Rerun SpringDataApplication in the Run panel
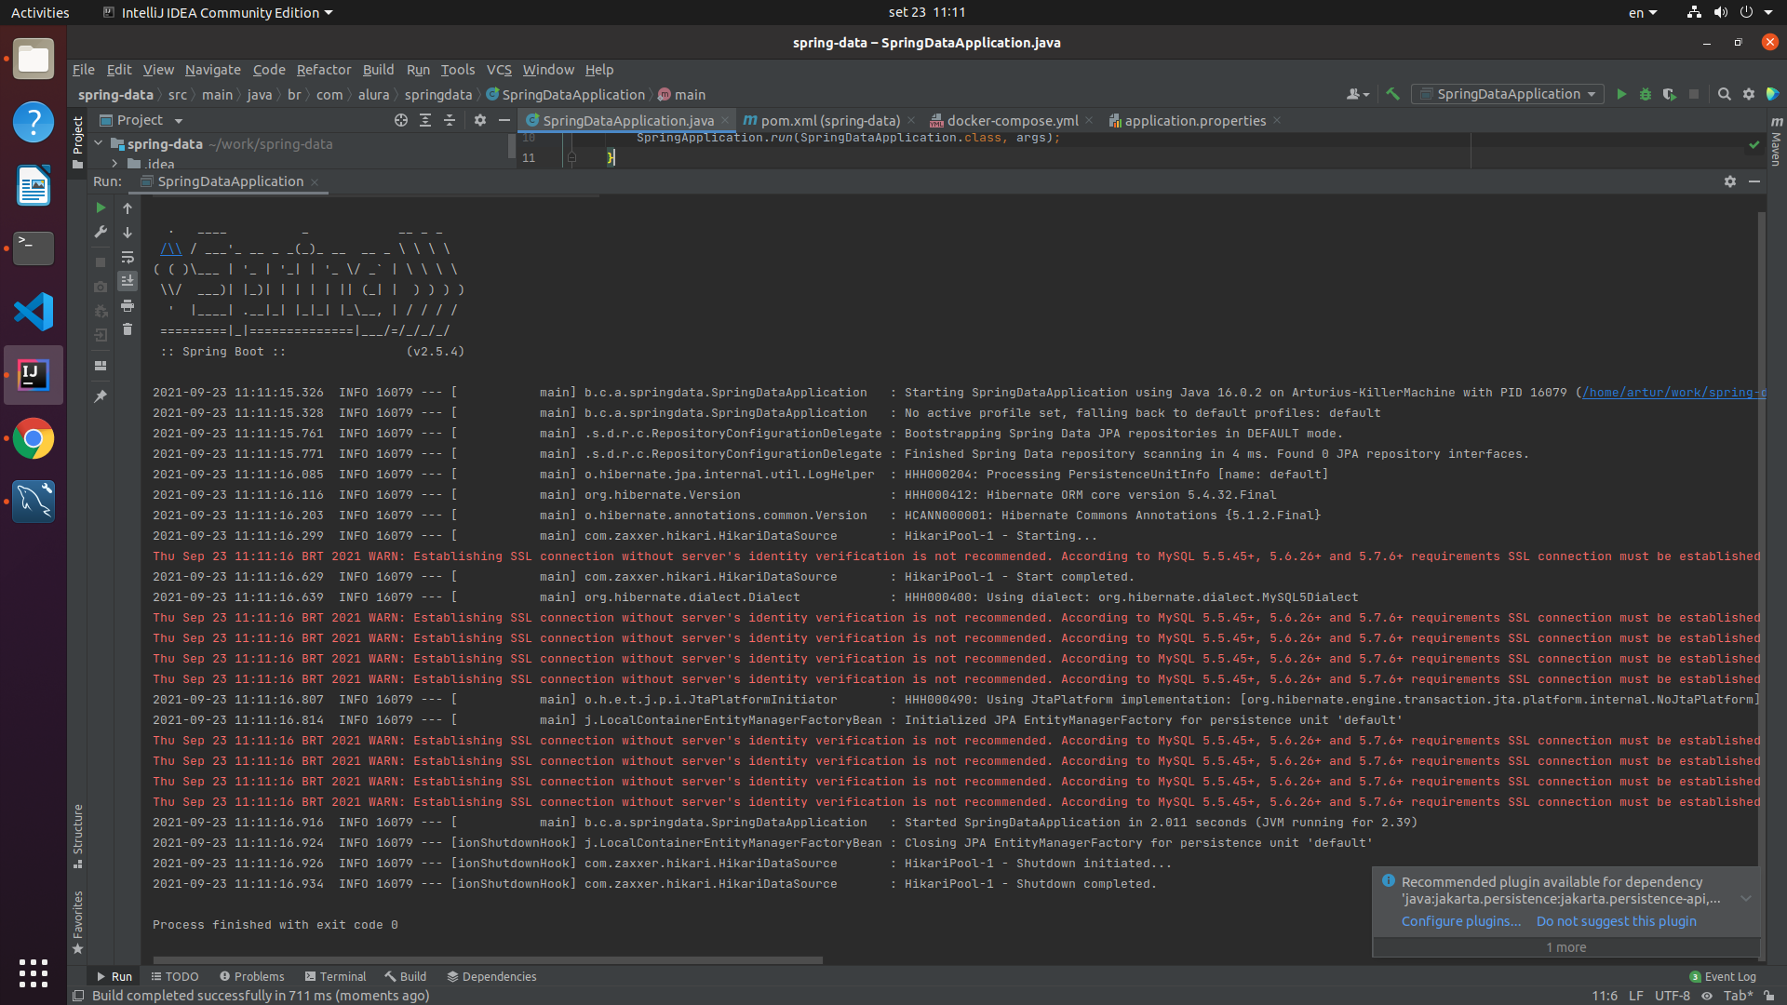Screen dimensions: 1787x1005 [x=101, y=208]
